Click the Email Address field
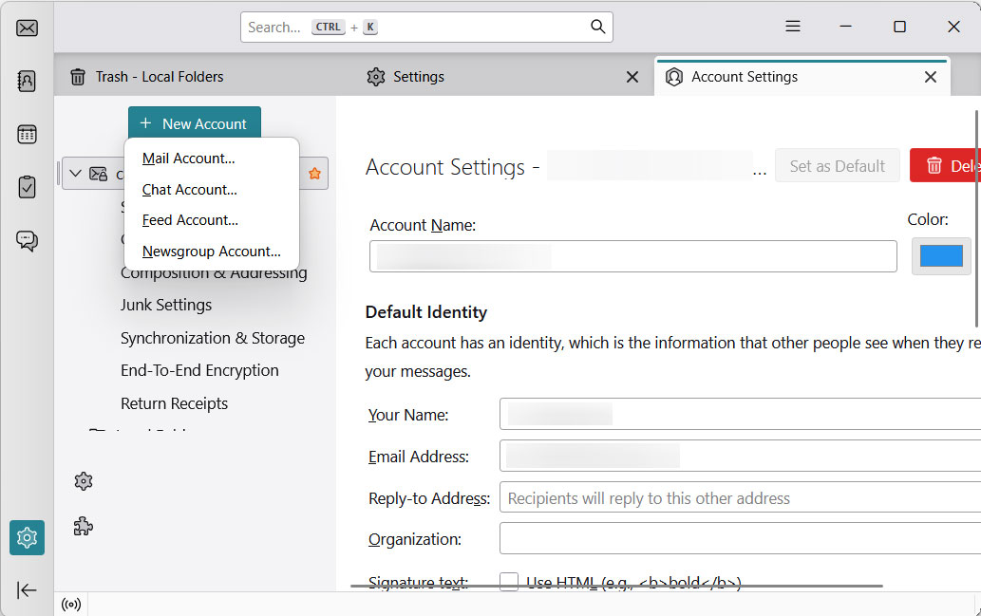Viewport: 981px width, 616px height. coord(740,456)
